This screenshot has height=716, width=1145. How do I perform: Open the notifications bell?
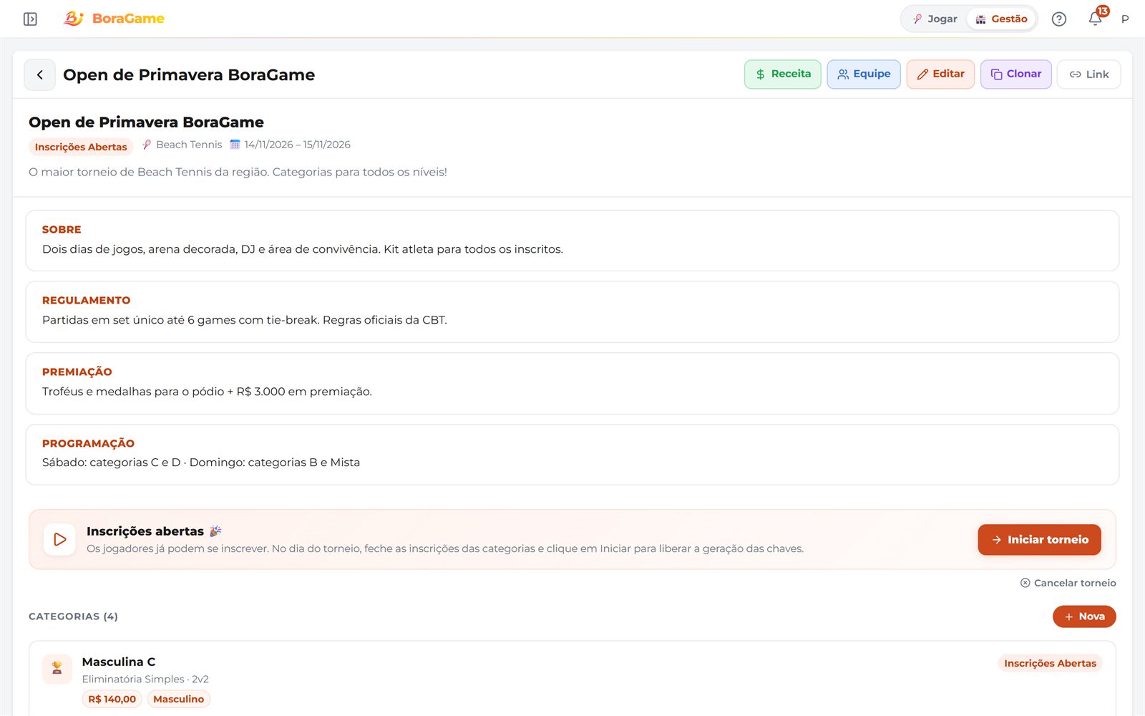tap(1096, 19)
